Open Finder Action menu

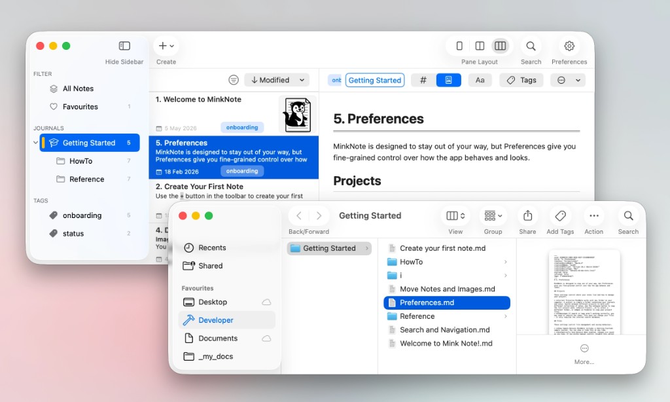coord(594,215)
